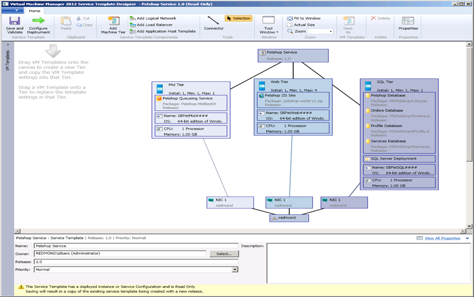The image size is (474, 297).
Task: Click the Description text area
Action: [x=369, y=263]
